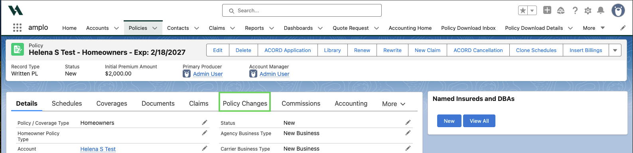Open Policy Download Inbox nav item
The image size is (633, 153).
coord(468,28)
